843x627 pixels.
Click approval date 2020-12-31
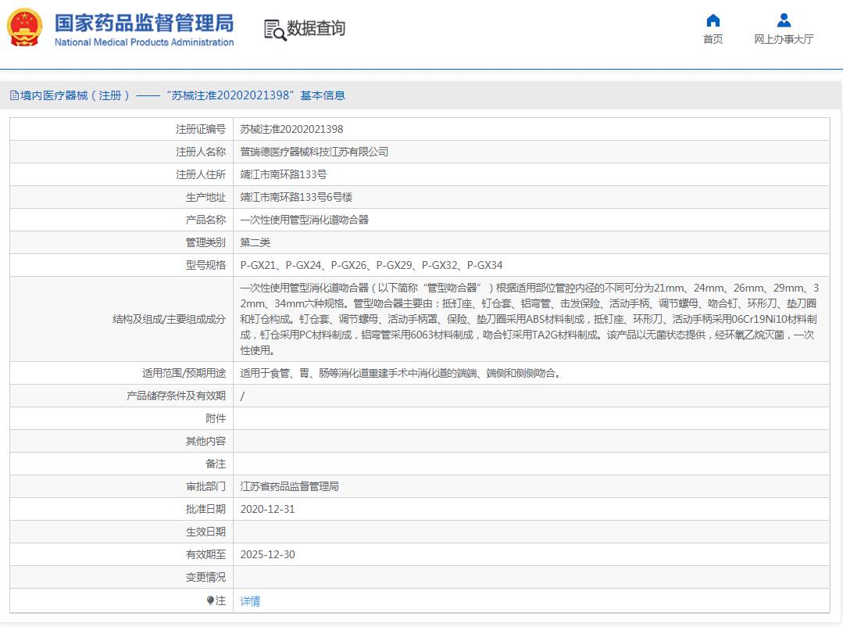point(267,509)
